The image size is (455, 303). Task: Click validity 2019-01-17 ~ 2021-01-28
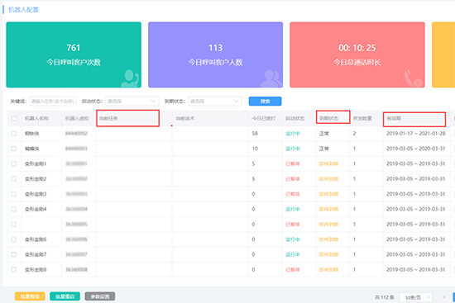point(416,134)
